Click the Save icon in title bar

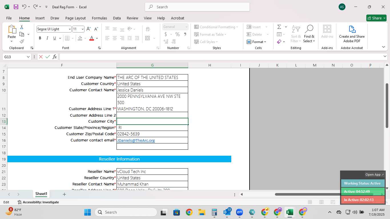(16, 7)
